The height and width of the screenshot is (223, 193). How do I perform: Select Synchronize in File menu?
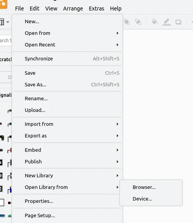tap(67, 59)
